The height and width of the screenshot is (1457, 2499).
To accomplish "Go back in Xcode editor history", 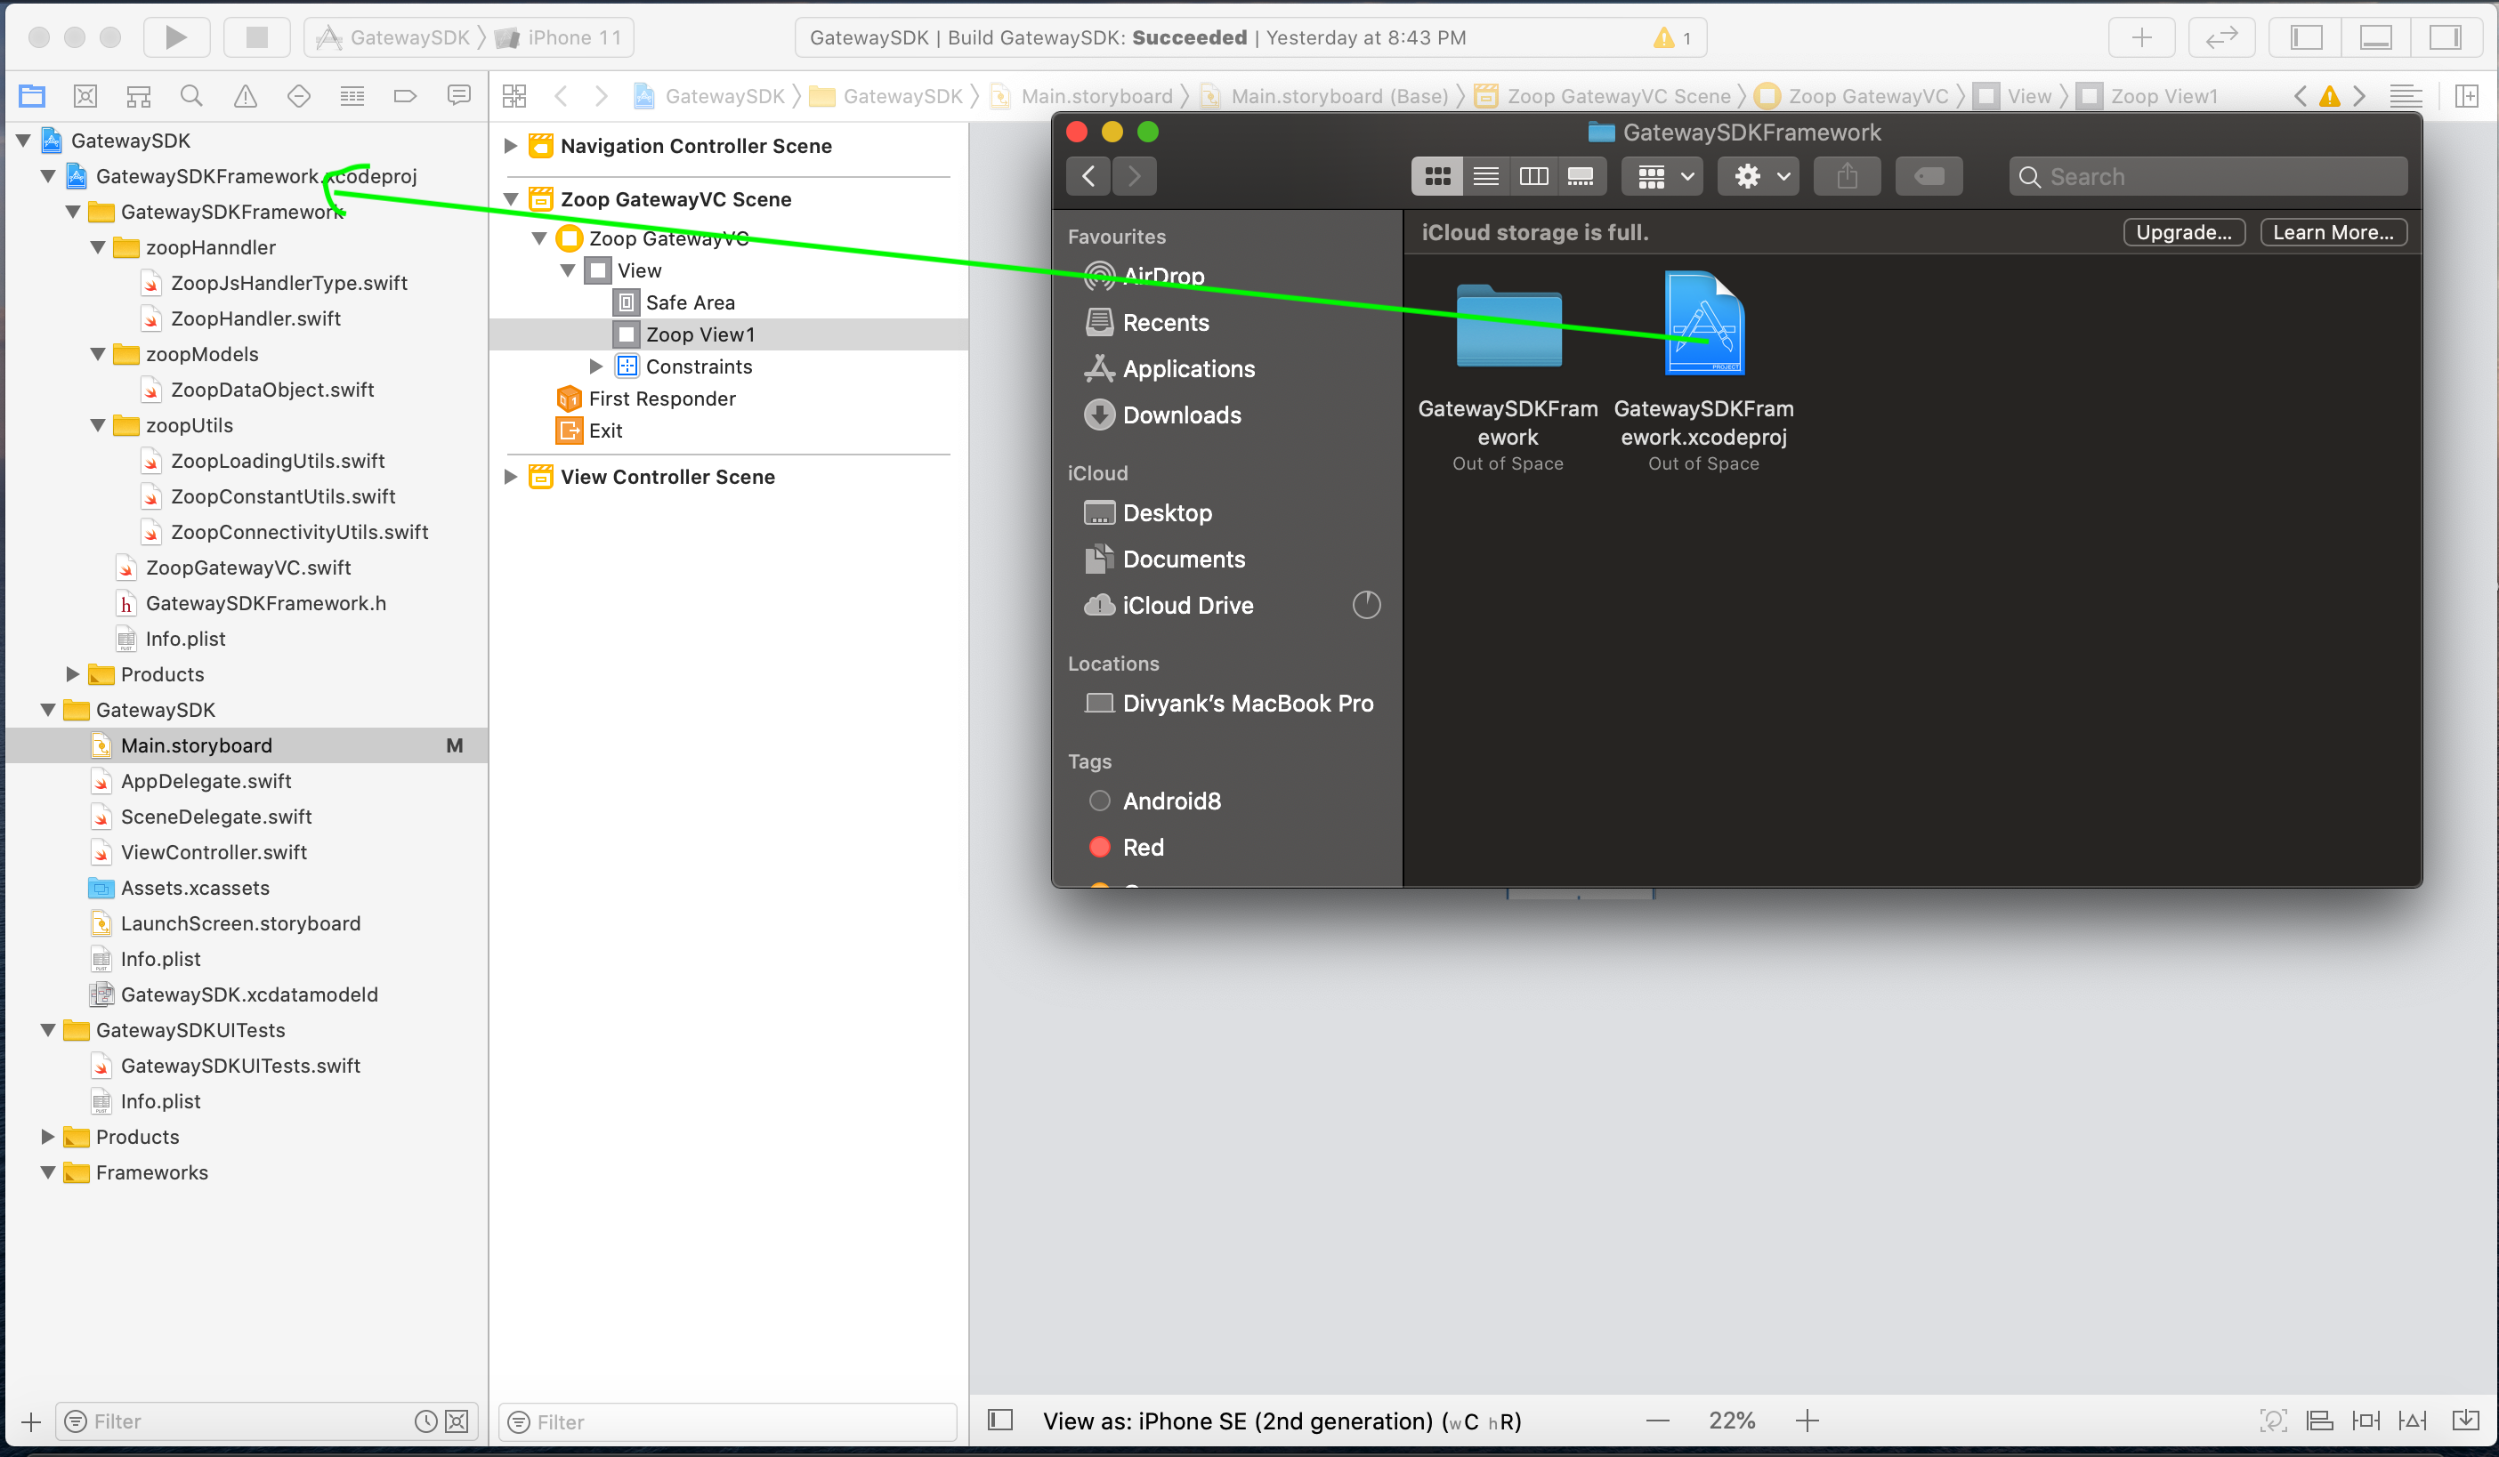I will coord(562,96).
